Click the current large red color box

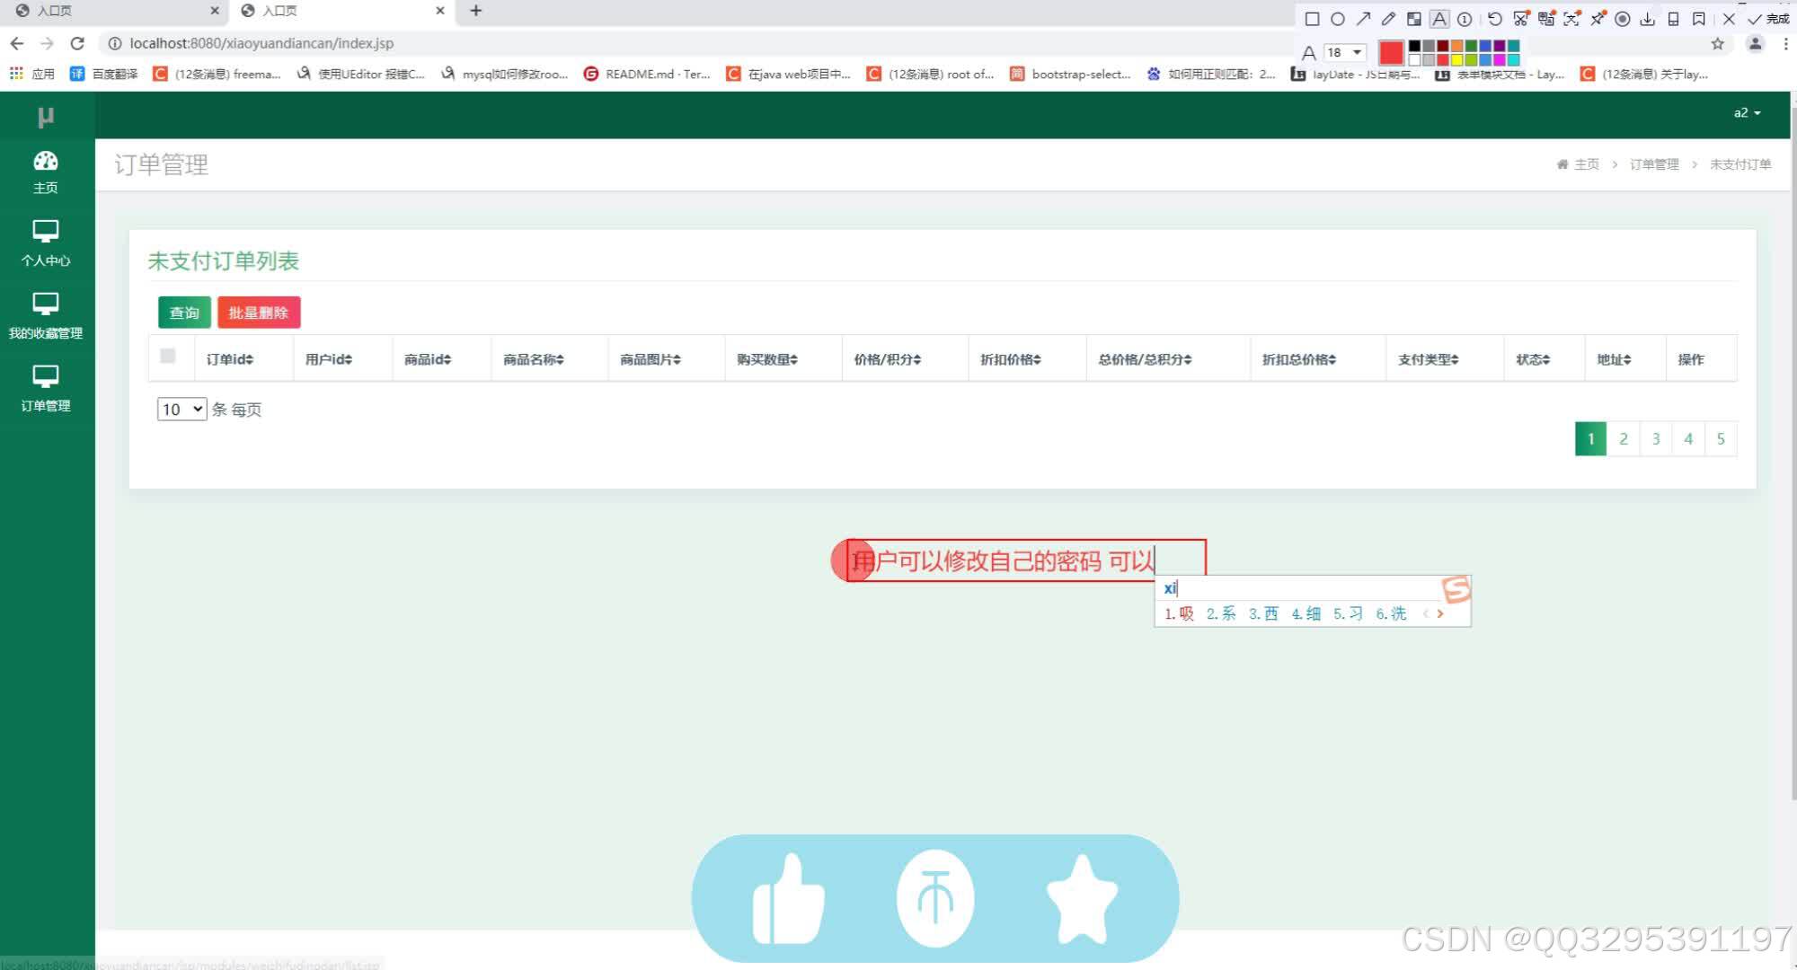pos(1391,53)
